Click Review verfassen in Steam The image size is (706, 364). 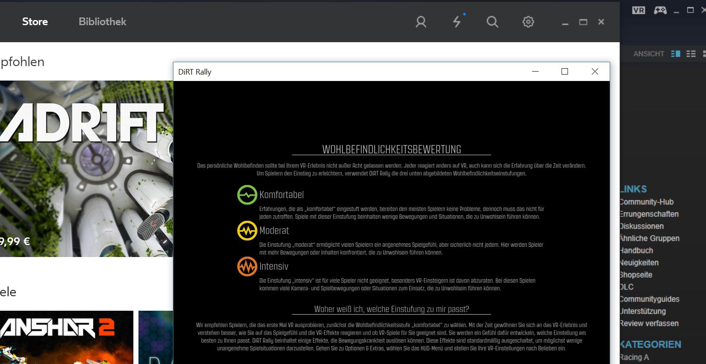[x=649, y=324]
